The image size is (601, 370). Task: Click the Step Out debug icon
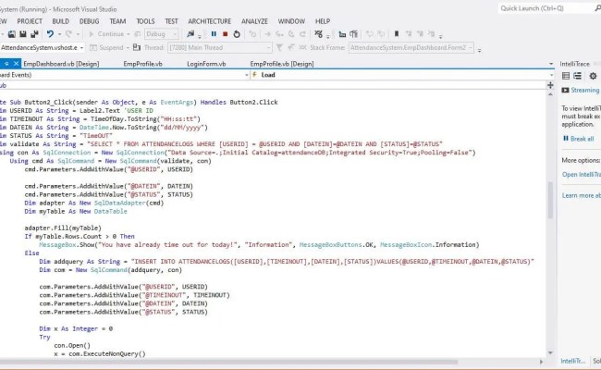(x=302, y=34)
